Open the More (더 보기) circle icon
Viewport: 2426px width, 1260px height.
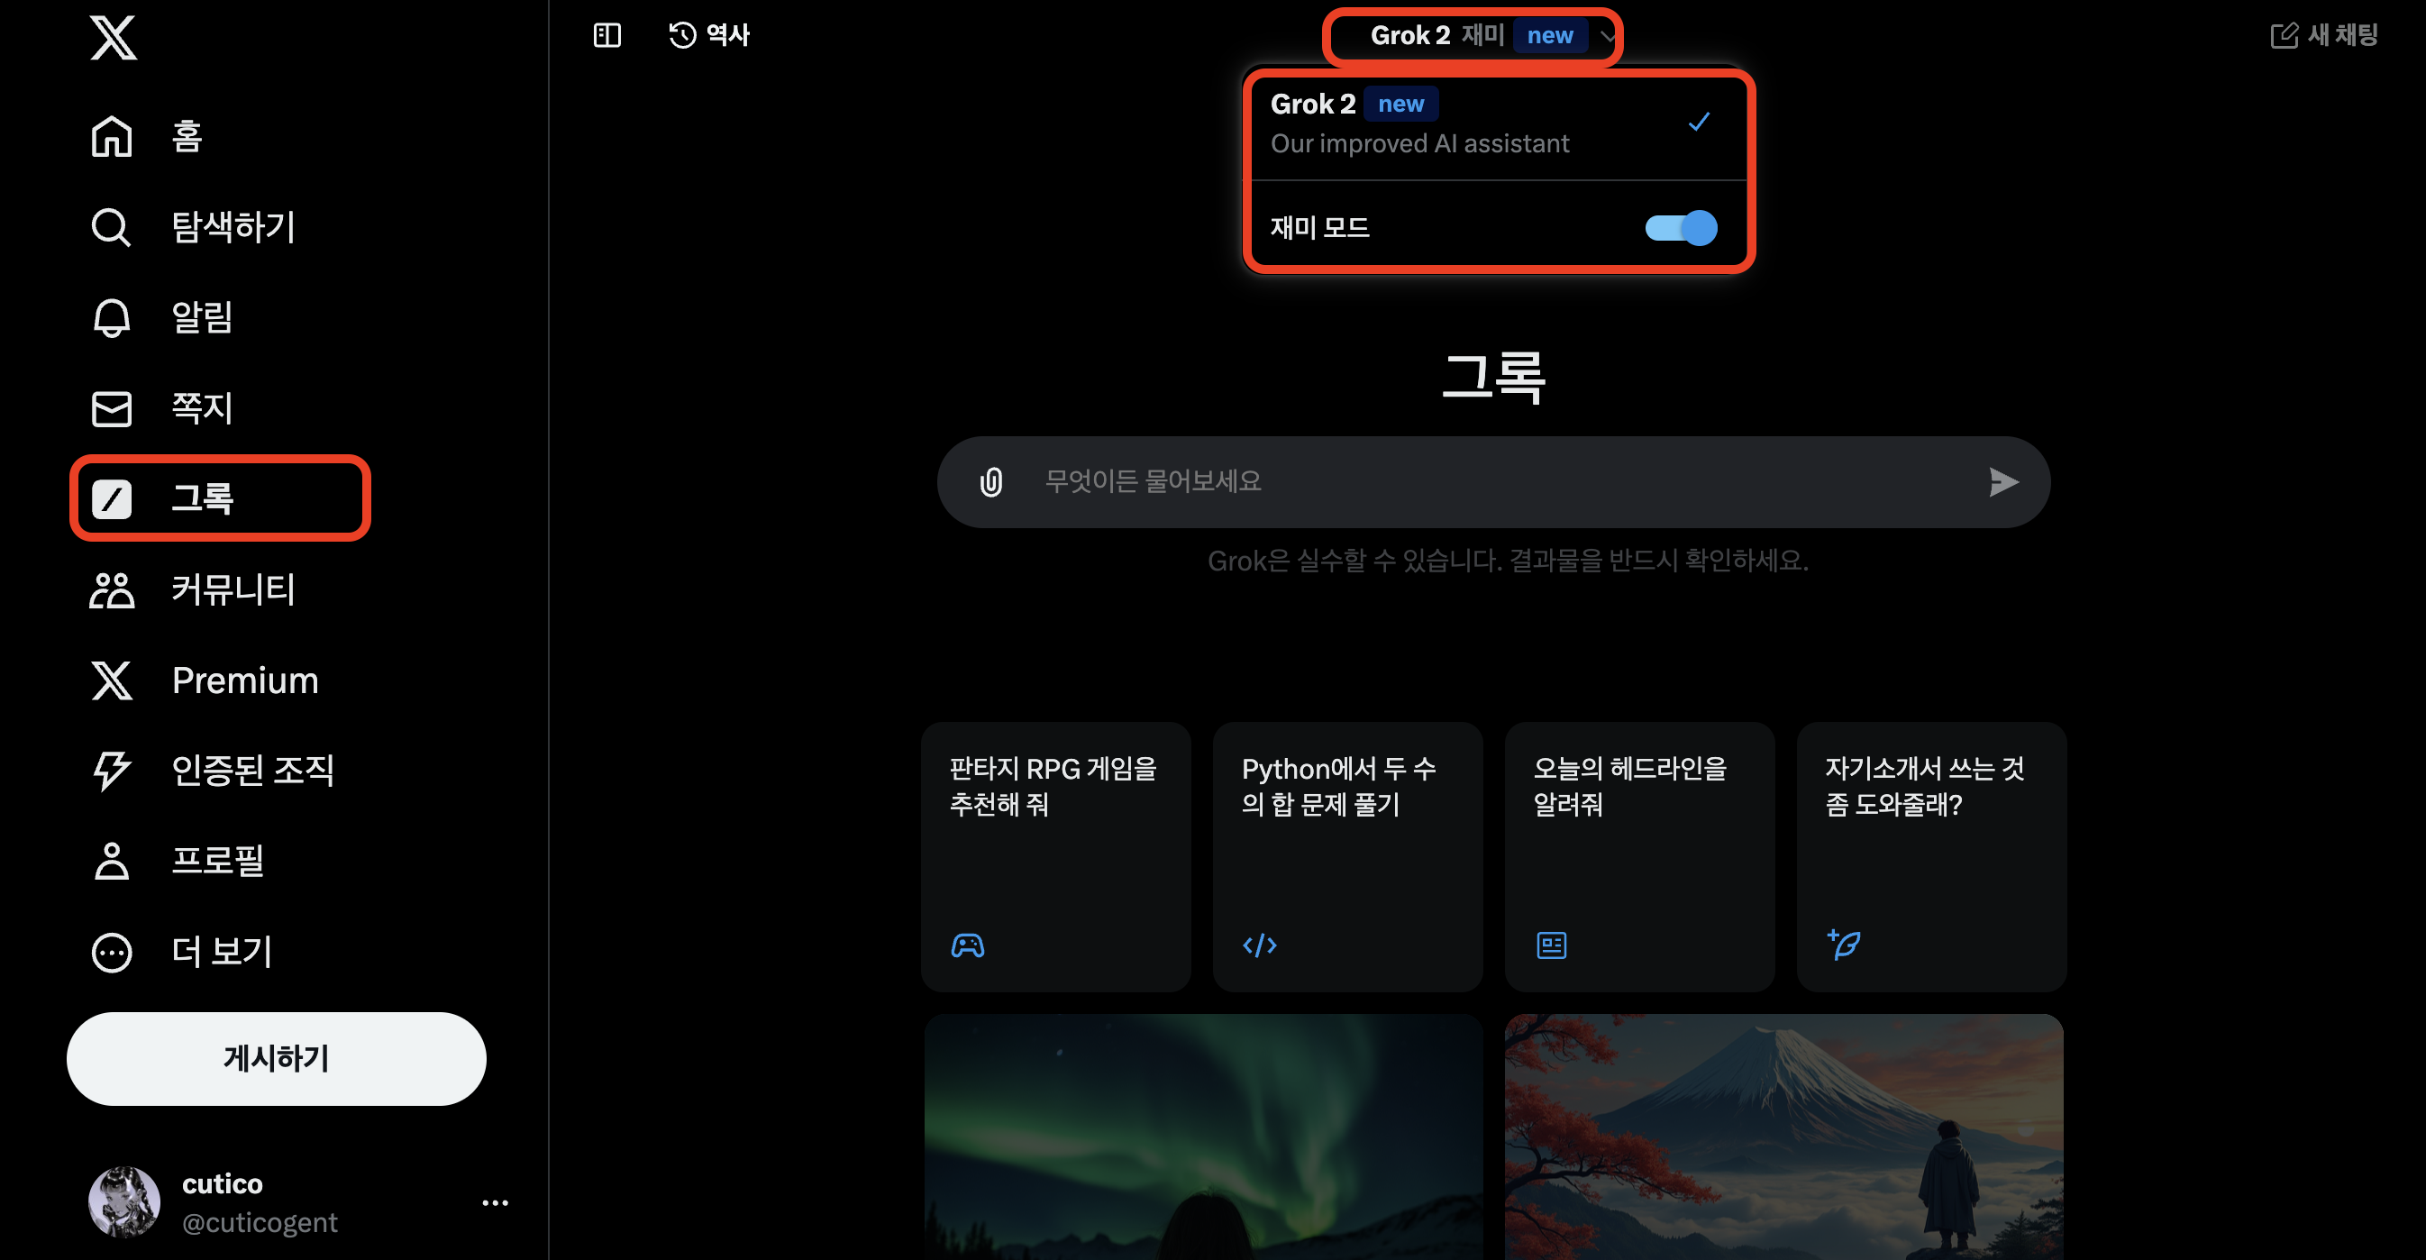pos(111,952)
